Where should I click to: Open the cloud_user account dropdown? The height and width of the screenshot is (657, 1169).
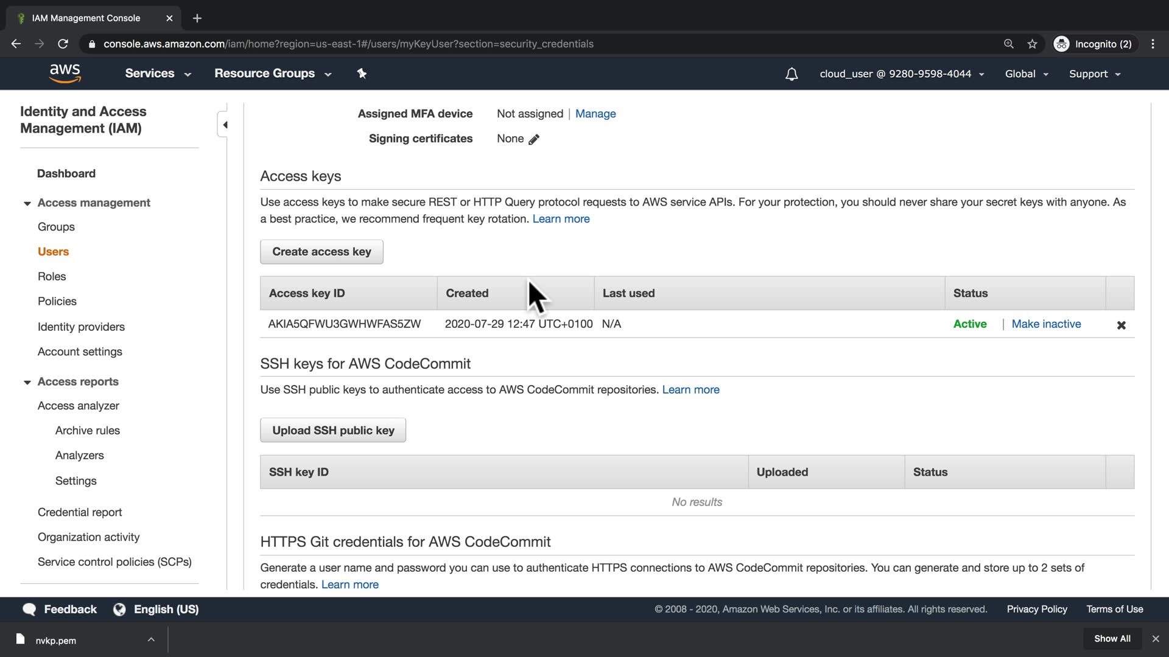coord(901,74)
